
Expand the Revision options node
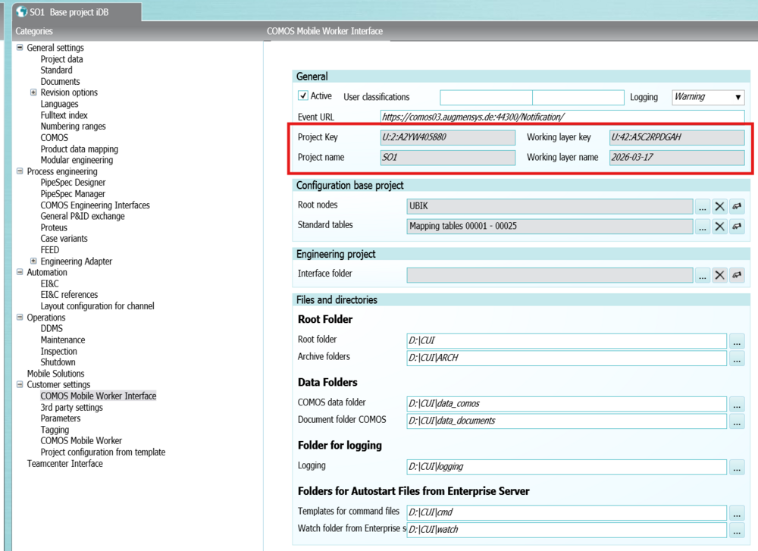click(x=33, y=92)
